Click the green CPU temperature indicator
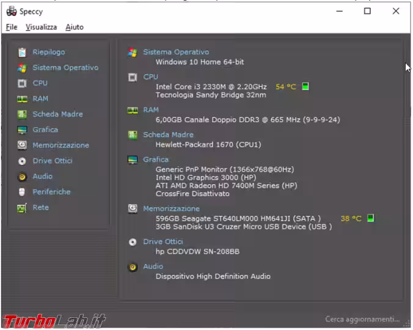 point(305,86)
